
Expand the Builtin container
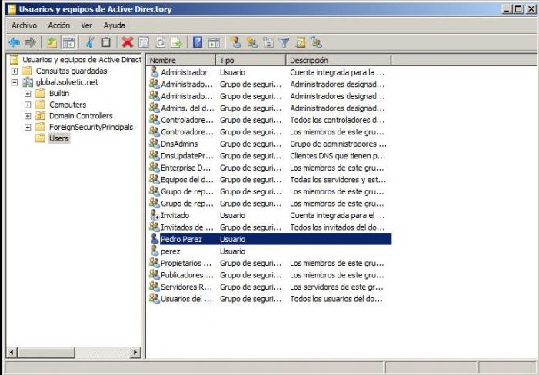[x=28, y=94]
